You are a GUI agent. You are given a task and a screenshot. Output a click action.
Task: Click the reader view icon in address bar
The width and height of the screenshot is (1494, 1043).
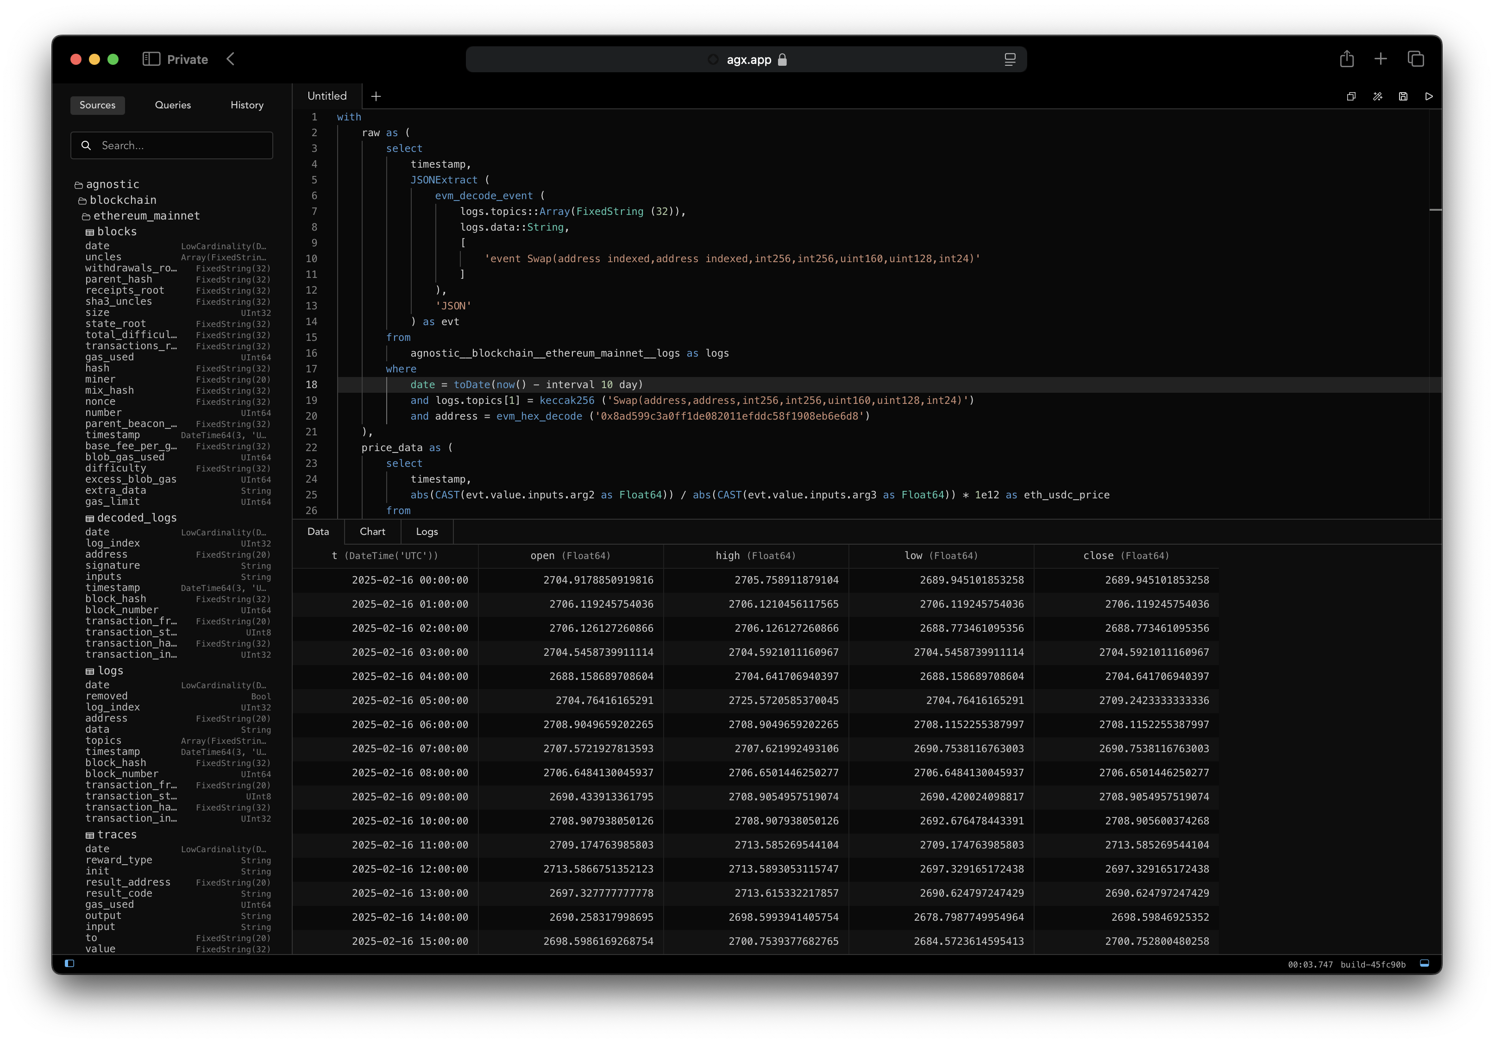click(x=1009, y=59)
